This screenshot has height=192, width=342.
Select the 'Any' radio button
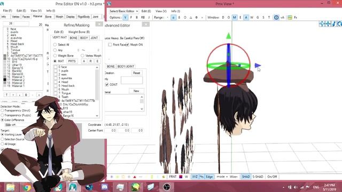[x=55, y=50]
